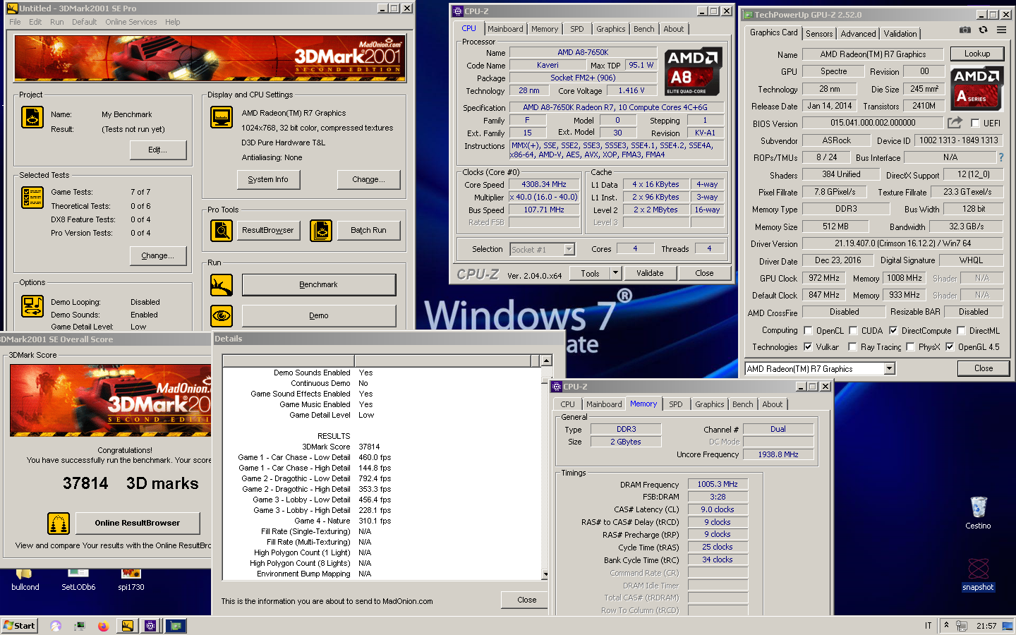Toggle the OpenGL 4.5 checkbox

coord(950,346)
